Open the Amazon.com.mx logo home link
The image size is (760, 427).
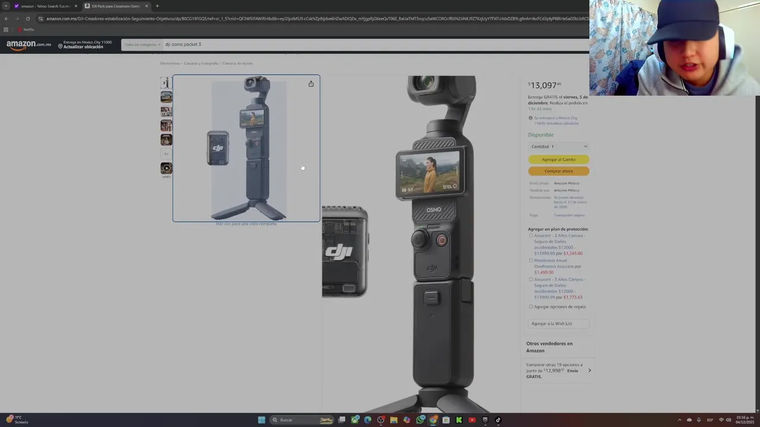click(x=28, y=45)
